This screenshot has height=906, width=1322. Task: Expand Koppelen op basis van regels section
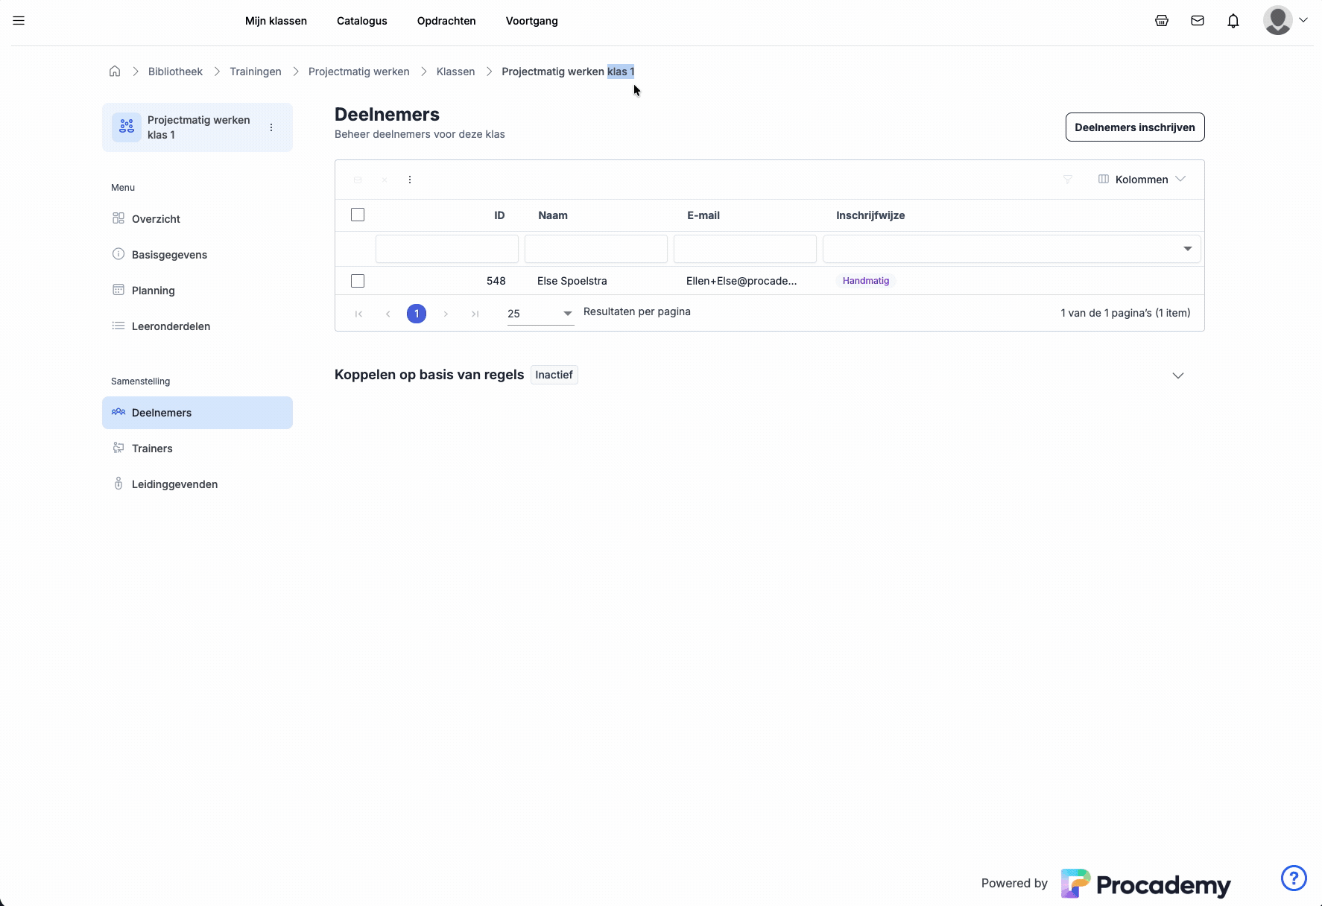pos(1177,376)
